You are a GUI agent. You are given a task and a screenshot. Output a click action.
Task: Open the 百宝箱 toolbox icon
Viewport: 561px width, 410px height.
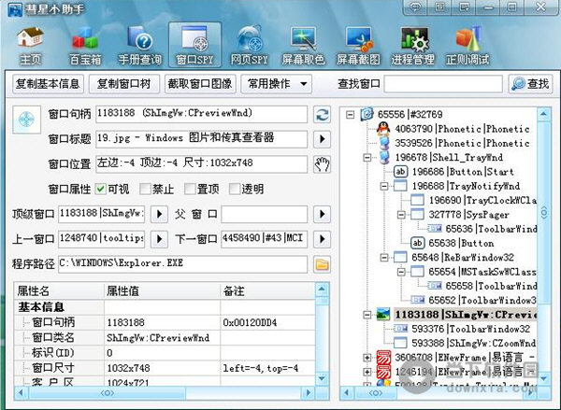(85, 46)
